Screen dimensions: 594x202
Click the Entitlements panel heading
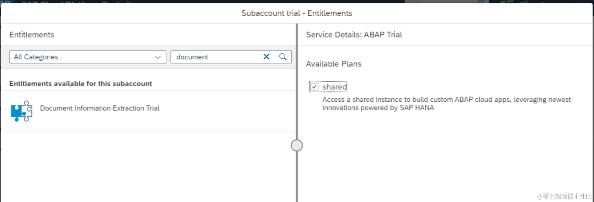tap(31, 35)
